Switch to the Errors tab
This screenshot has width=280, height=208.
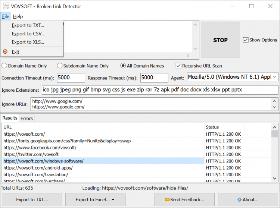pyautogui.click(x=27, y=118)
